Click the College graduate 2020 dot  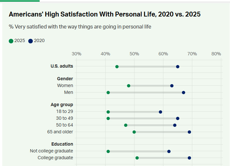coord(189,158)
